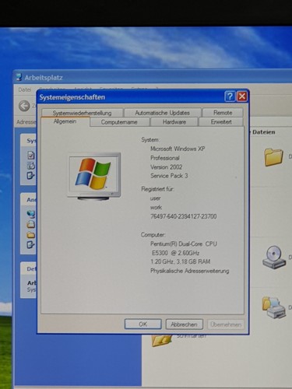Click the Arbeitsplatz title bar icon
292x389 pixels.
click(19, 77)
